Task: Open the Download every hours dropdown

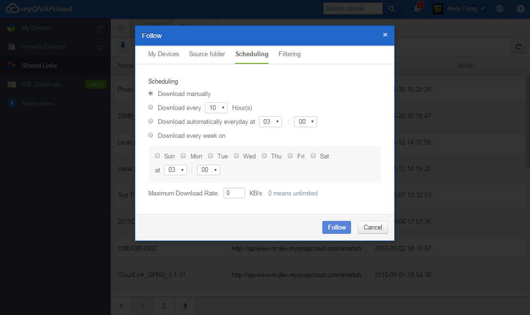Action: click(x=215, y=108)
